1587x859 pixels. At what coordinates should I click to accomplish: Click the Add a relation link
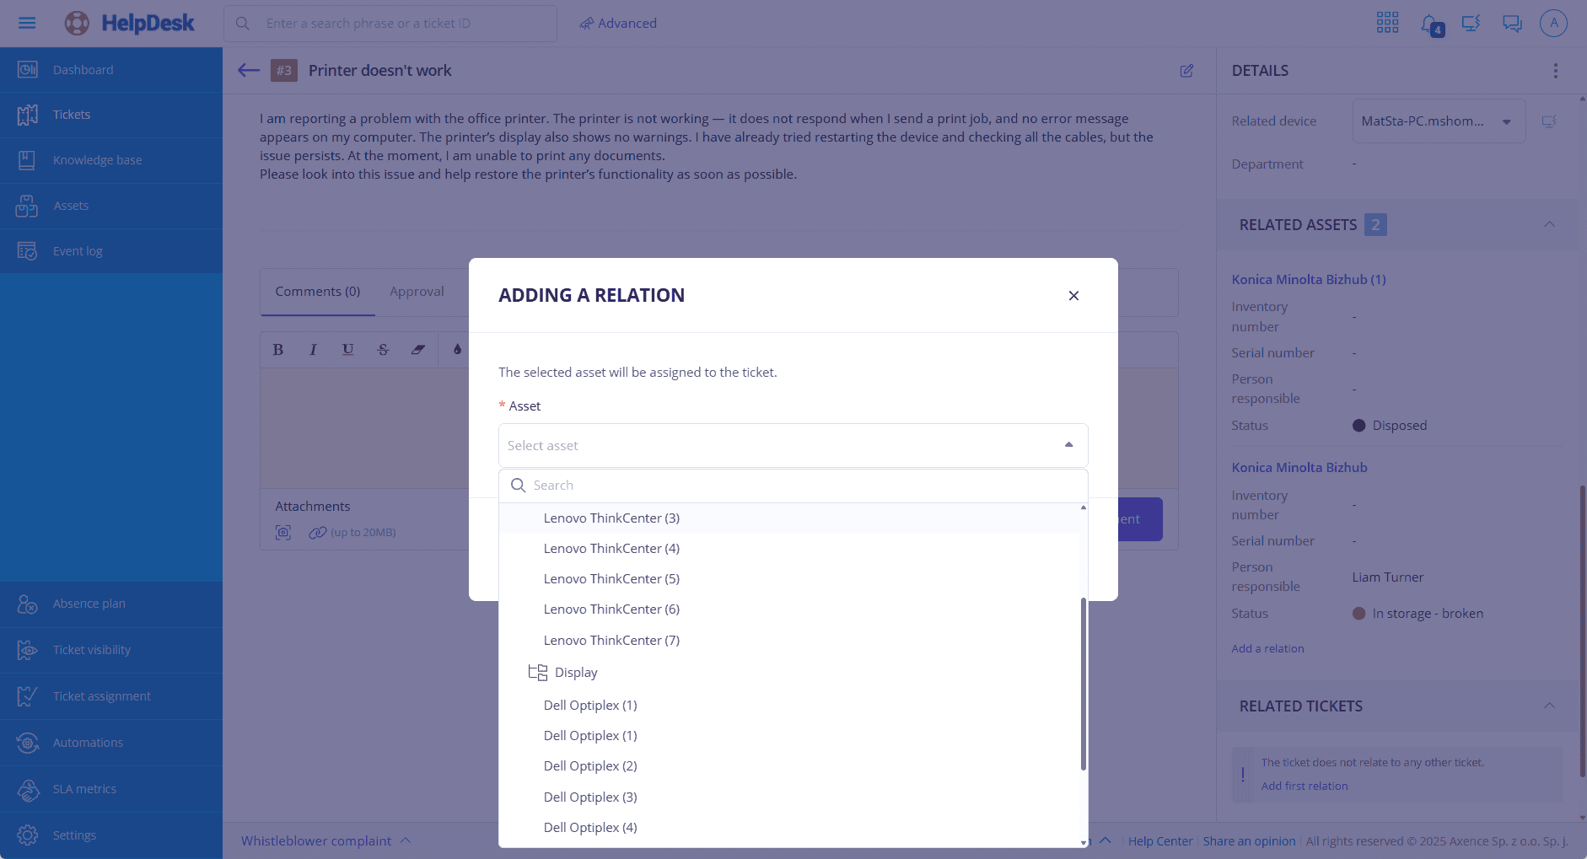[1267, 649]
